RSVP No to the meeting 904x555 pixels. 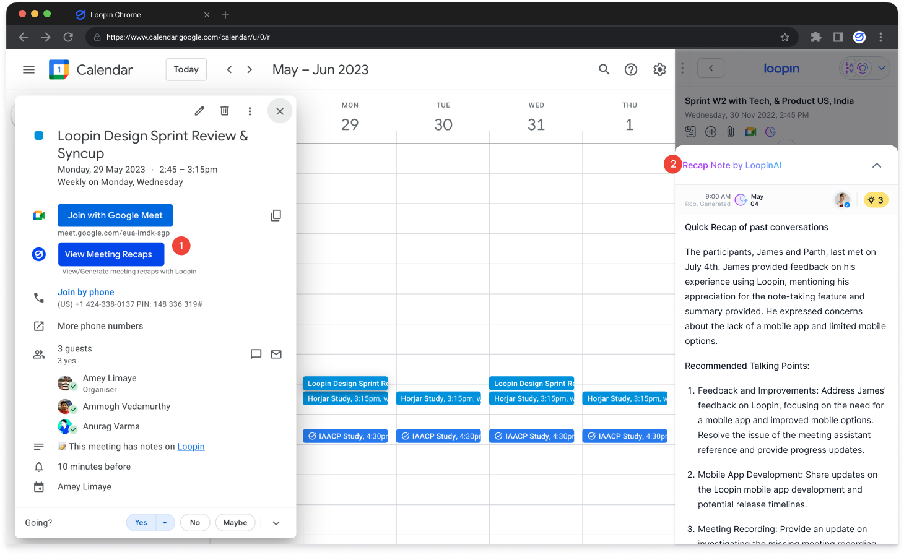[195, 523]
